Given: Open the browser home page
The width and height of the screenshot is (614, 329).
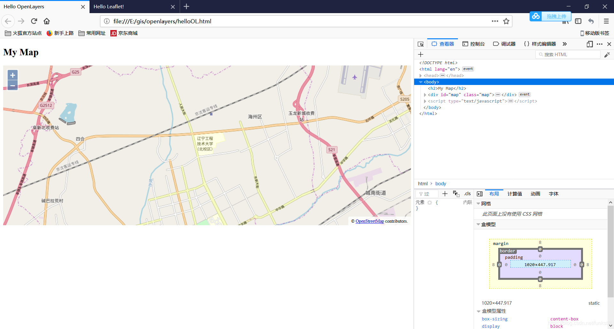Looking at the screenshot, I should pos(47,21).
